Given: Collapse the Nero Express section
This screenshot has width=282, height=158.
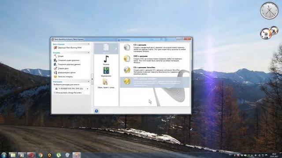Looking at the screenshot, I should [x=89, y=44].
